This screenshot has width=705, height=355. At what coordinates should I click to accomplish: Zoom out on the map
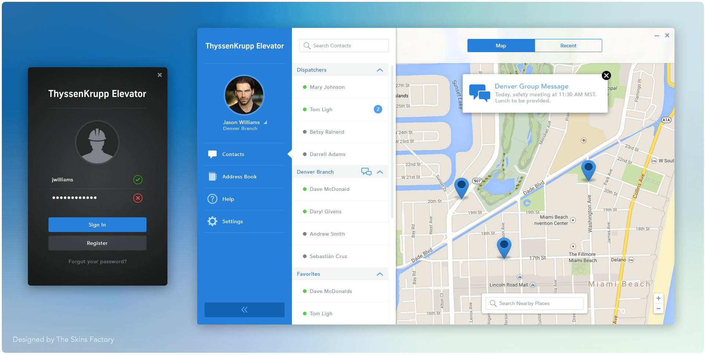(x=658, y=309)
